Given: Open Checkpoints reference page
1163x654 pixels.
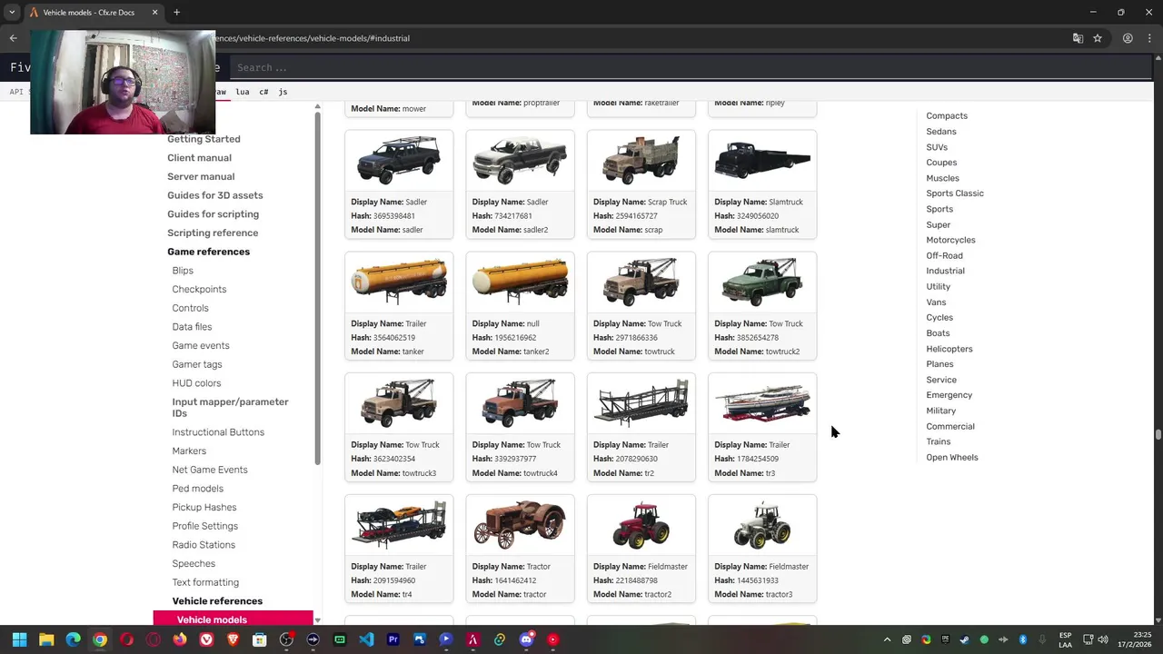Looking at the screenshot, I should point(199,289).
